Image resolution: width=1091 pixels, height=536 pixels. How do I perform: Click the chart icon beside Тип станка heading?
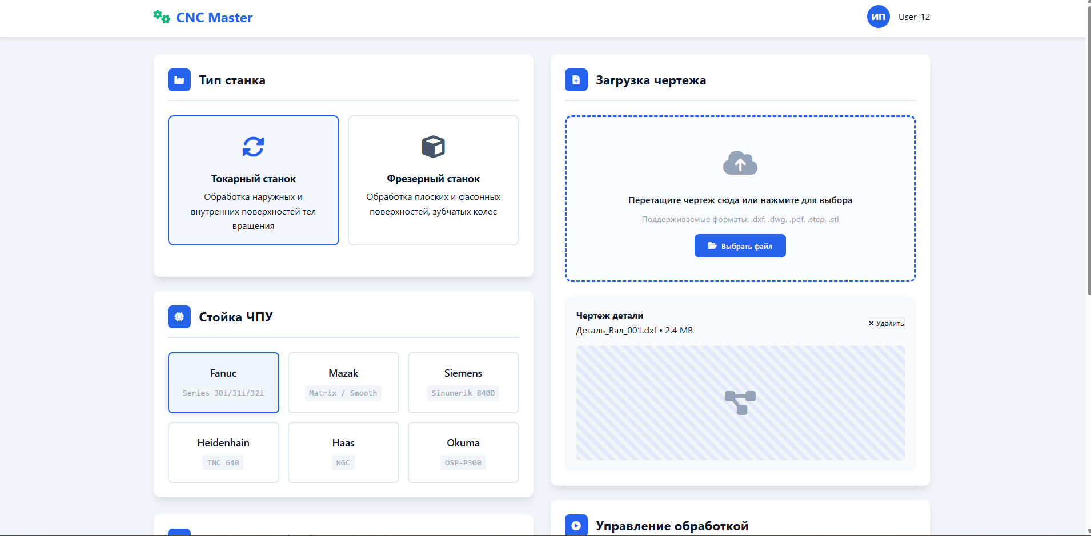[x=179, y=80]
